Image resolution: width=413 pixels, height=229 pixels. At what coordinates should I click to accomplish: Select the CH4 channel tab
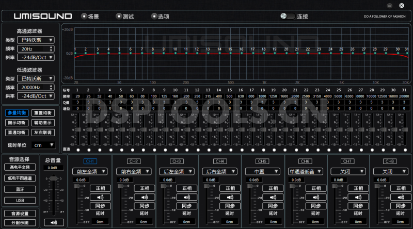220,161
